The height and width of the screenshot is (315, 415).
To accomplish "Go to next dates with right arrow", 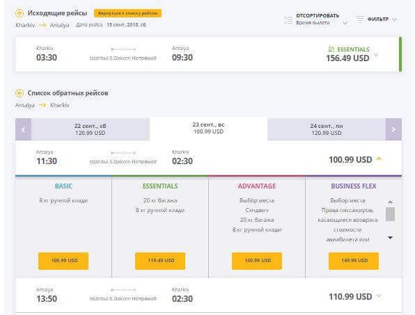I will pos(393,129).
